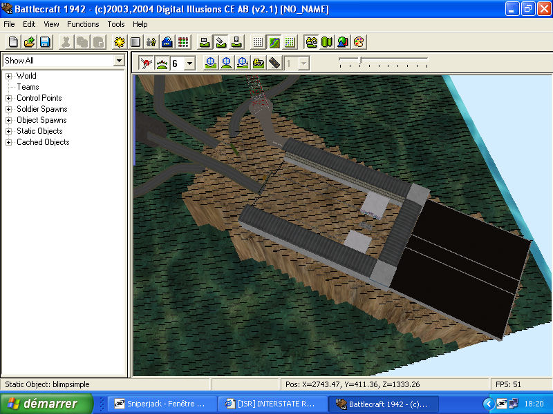Select the terrain object placement mode icon
The height and width of the screenshot is (414, 553).
coord(236,42)
